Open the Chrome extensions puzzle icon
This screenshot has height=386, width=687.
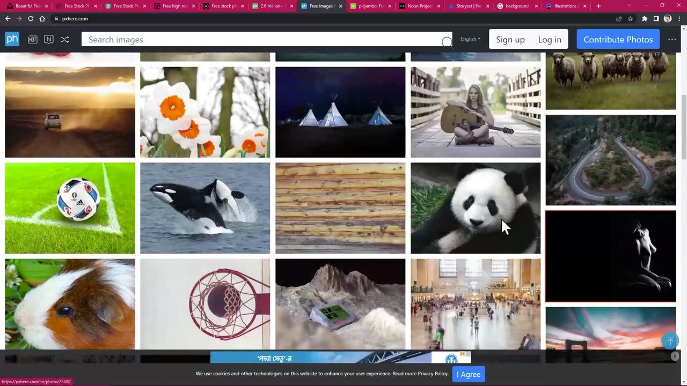[645, 19]
